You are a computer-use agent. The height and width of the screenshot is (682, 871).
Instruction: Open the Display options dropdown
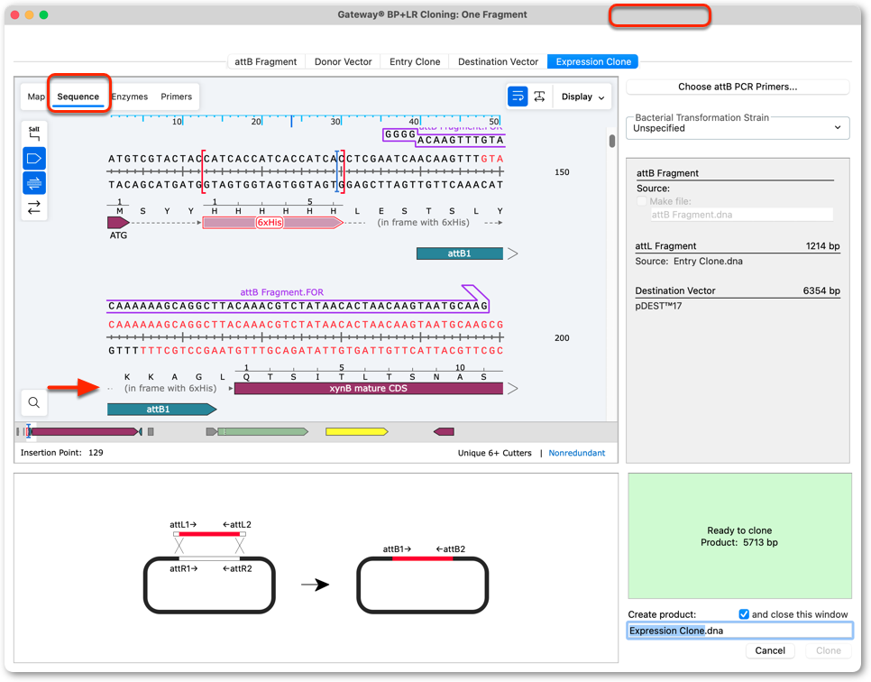pyautogui.click(x=582, y=97)
